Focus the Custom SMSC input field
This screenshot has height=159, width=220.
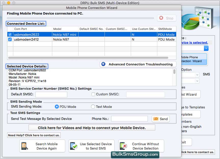146,94
